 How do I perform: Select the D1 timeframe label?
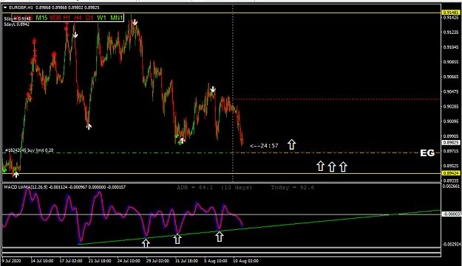click(89, 18)
